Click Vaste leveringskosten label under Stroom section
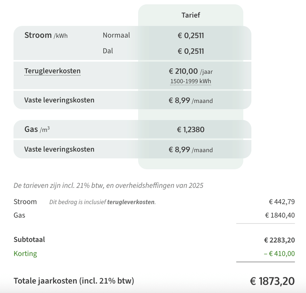Screen dimensions: 306x293 coord(59,100)
